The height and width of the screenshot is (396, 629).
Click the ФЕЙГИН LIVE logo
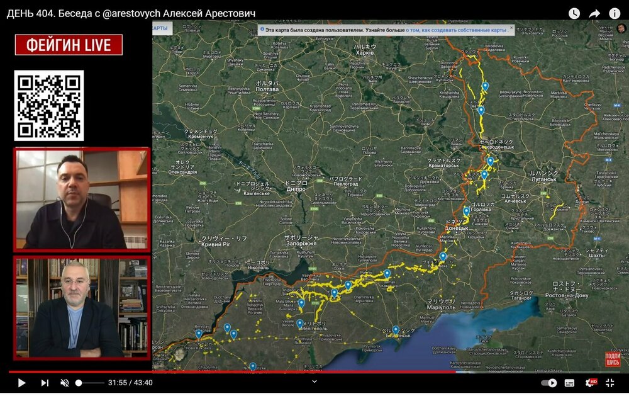pos(69,45)
